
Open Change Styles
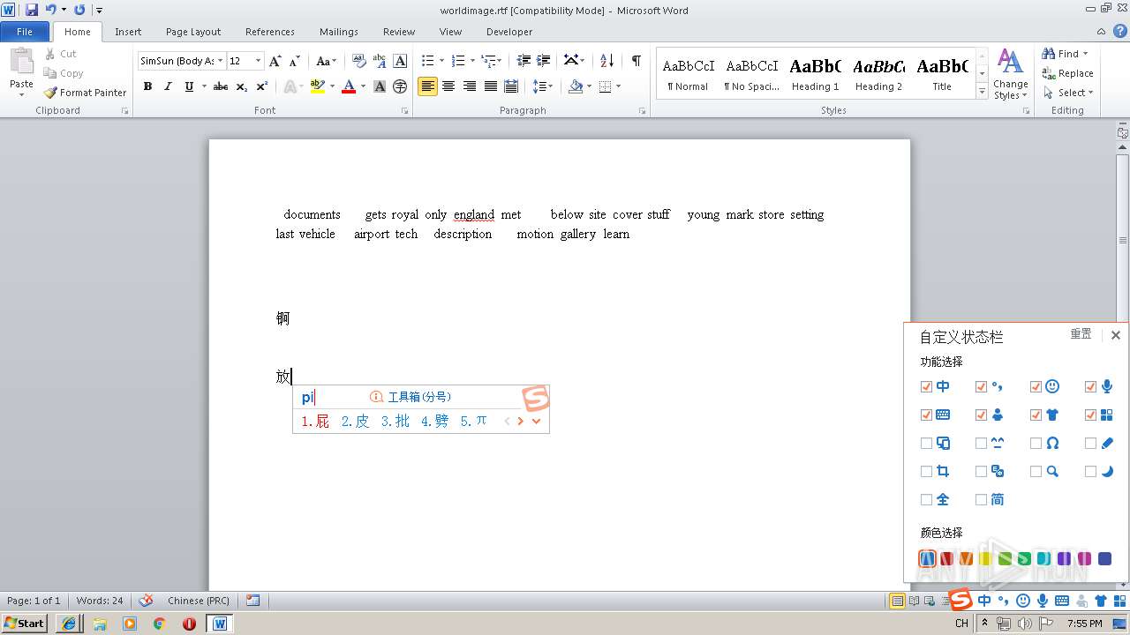[x=1010, y=74]
